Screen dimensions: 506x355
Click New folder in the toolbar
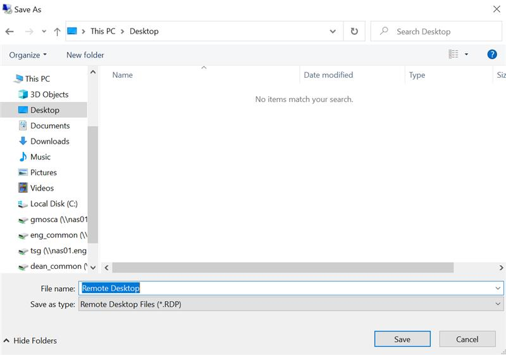tap(85, 55)
